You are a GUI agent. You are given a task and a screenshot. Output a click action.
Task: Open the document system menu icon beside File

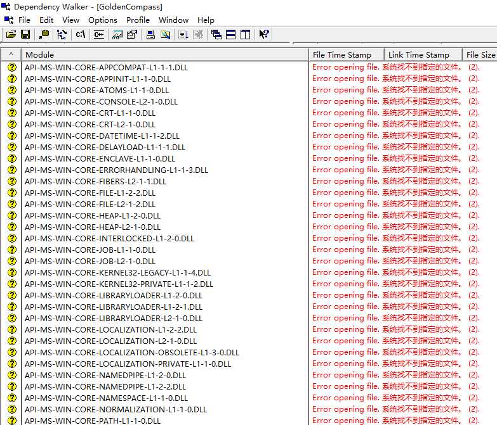click(x=9, y=20)
